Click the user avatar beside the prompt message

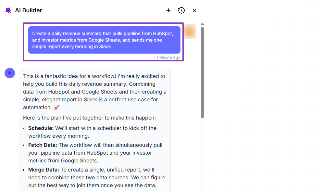click(x=190, y=32)
